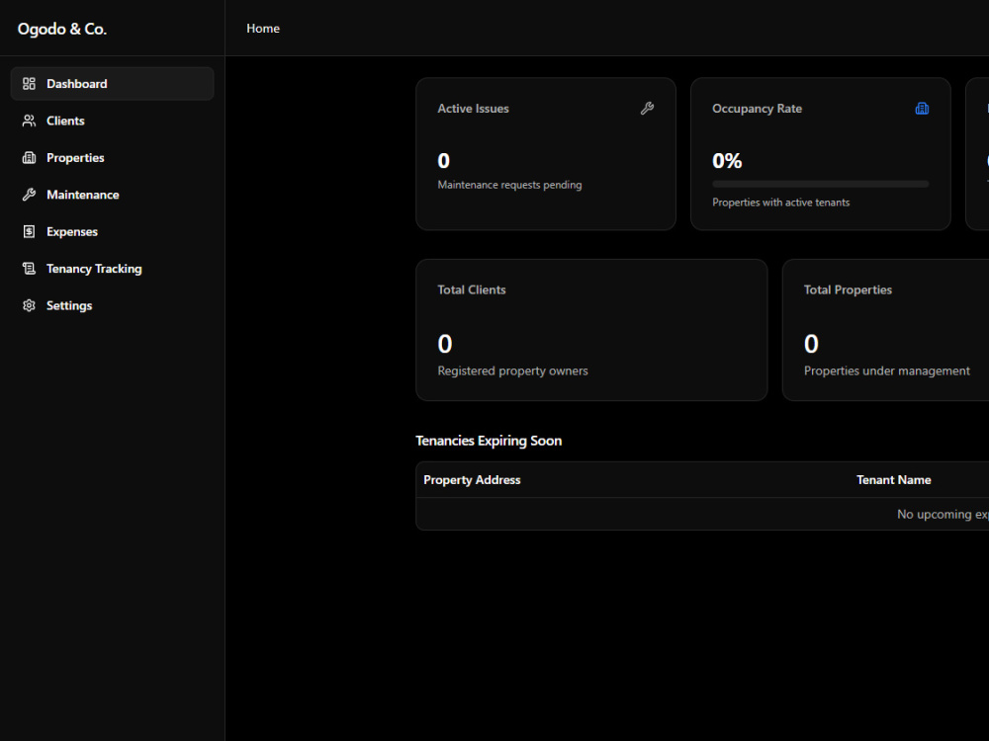Click the Properties building icon in sidebar
This screenshot has width=989, height=741.
tap(29, 157)
